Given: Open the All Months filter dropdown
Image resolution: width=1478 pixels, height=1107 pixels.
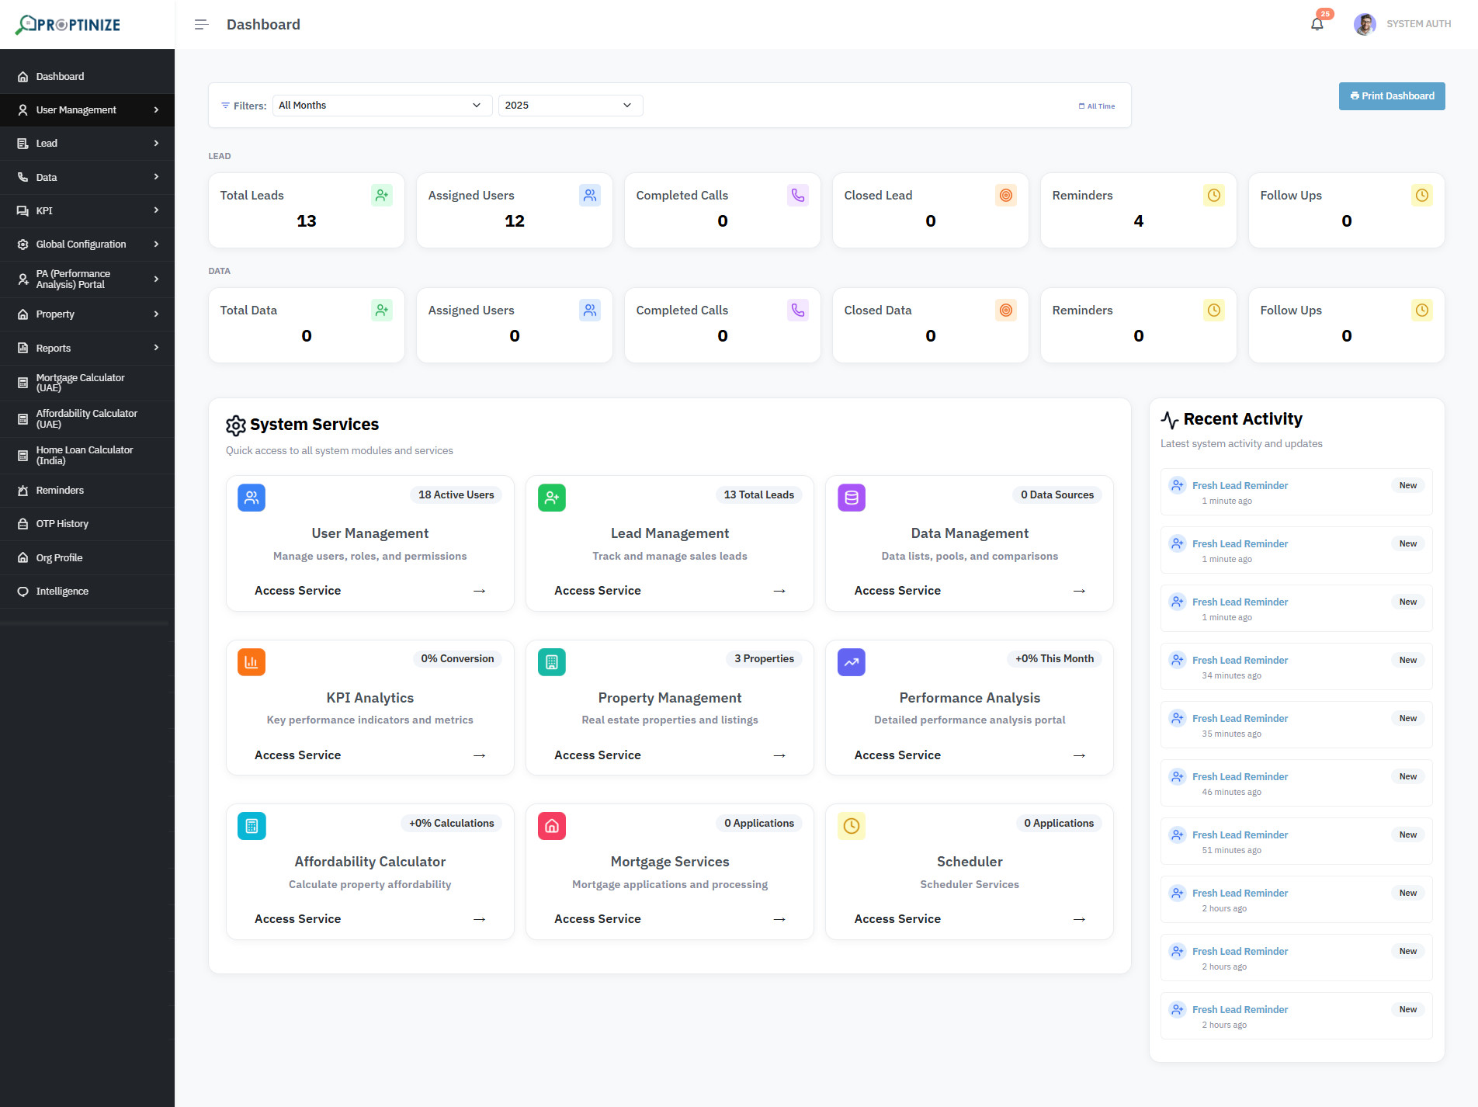Looking at the screenshot, I should 381,105.
